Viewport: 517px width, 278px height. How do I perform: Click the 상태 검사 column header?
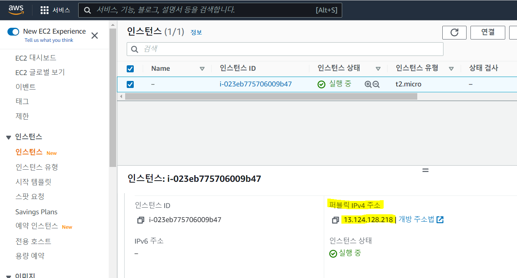point(484,68)
